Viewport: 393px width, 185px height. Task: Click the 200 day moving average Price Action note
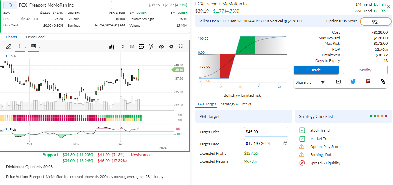tap(85, 177)
